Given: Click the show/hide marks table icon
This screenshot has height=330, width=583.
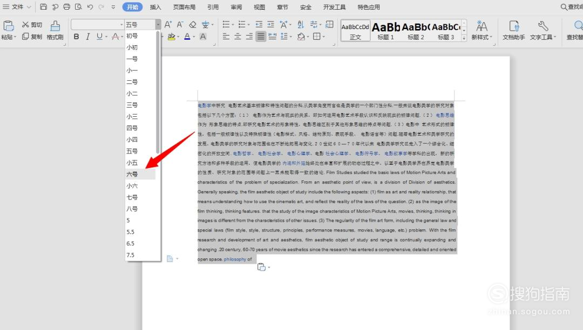Looking at the screenshot, I should click(329, 24).
